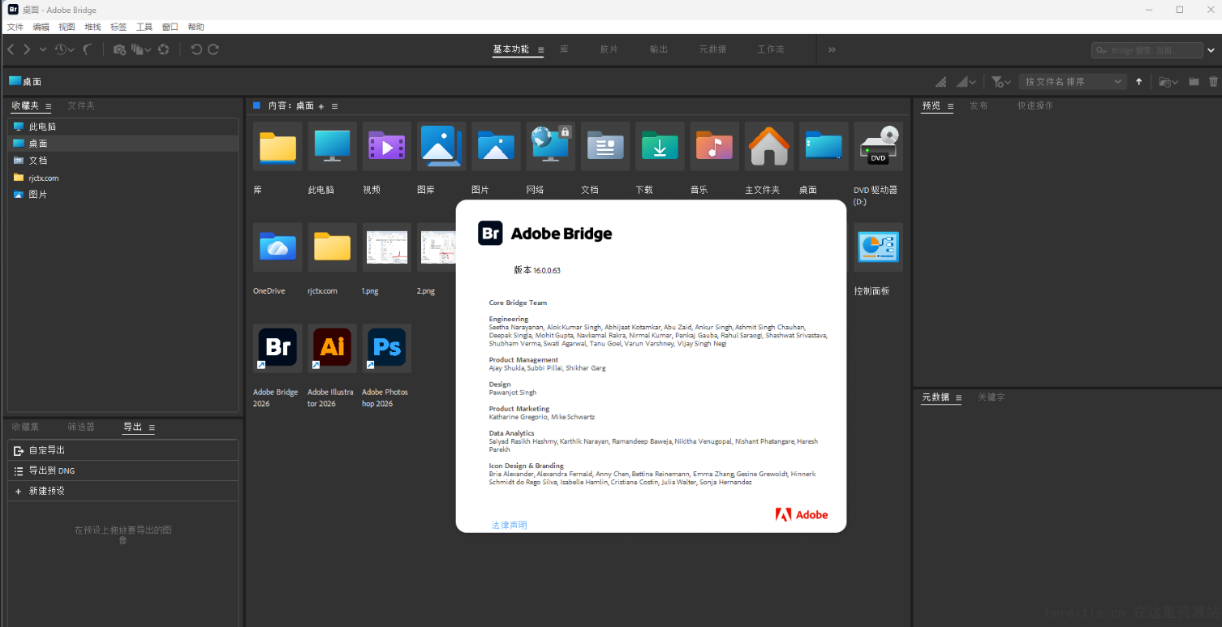Click the new folder icon
This screenshot has height=627, width=1222.
pos(1194,82)
